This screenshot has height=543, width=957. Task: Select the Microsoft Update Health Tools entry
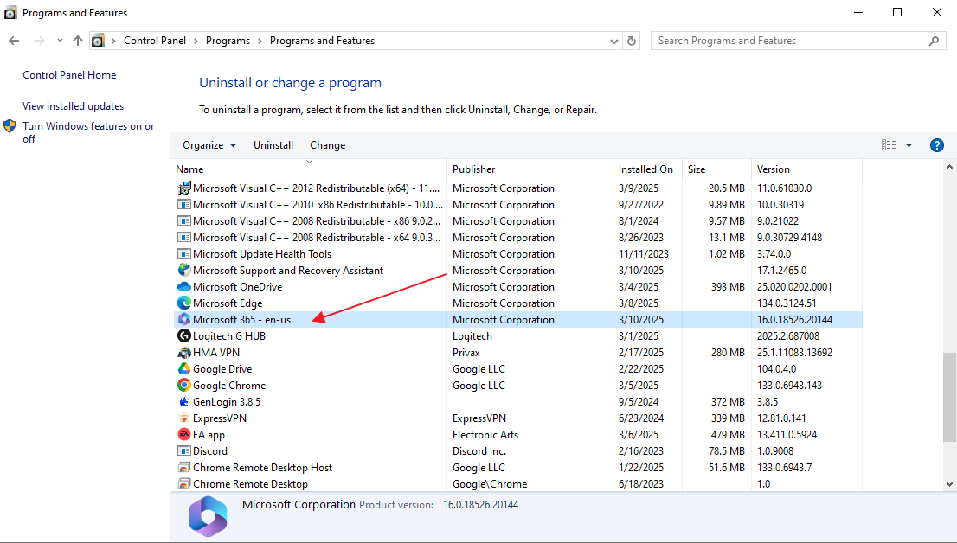point(519,254)
